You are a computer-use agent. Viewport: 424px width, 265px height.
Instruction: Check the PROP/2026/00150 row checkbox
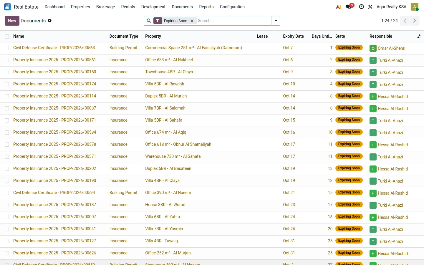coord(7,72)
